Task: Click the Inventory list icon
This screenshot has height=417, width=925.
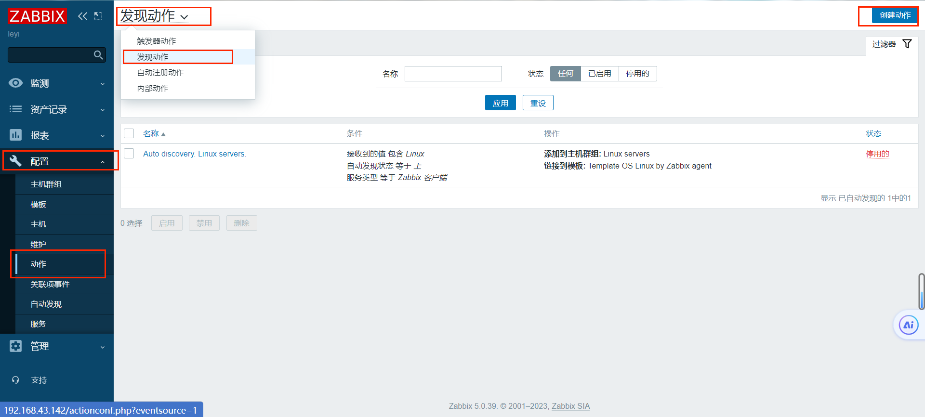Action: pos(15,109)
